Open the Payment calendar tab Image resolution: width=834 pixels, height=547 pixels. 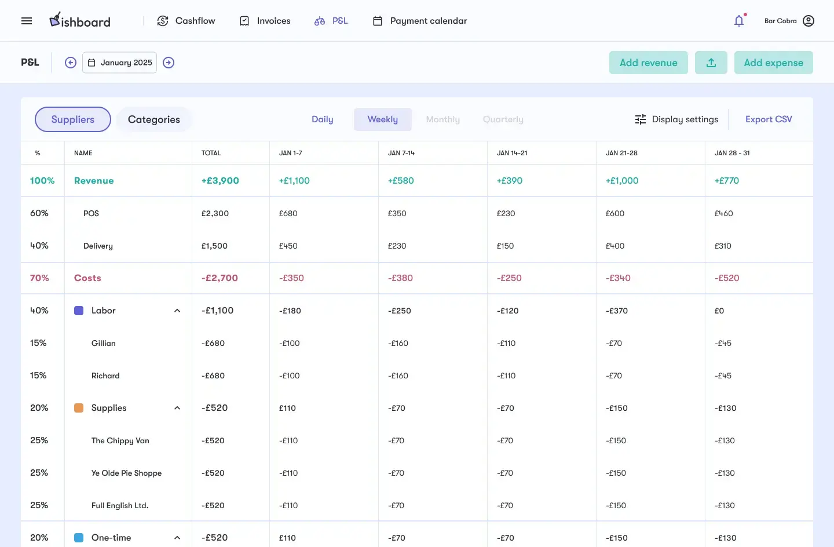point(420,21)
